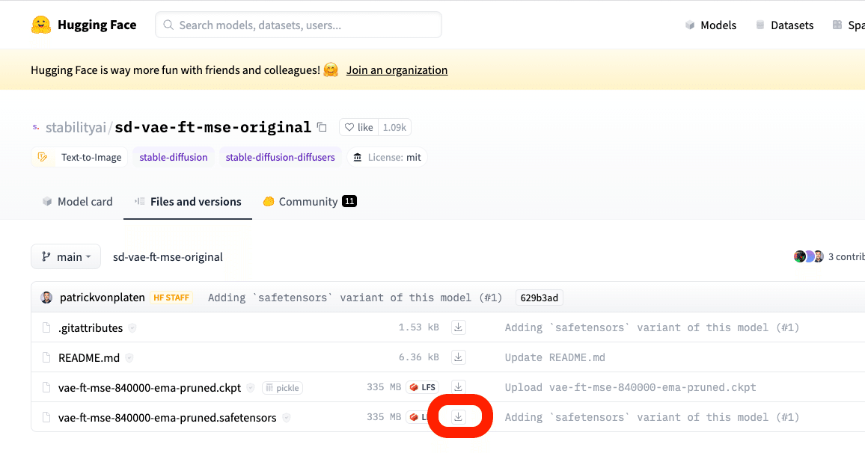The height and width of the screenshot is (453, 865).
Task: Expand the main branch dropdown
Action: 66,256
